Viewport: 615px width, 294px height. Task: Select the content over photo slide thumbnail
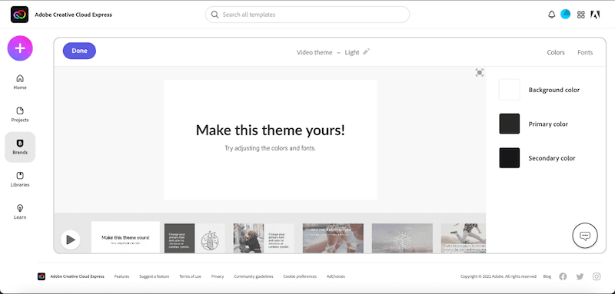[x=333, y=238]
